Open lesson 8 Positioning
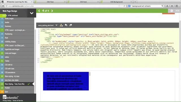This screenshot has height=102, width=181. [x=17, y=34]
